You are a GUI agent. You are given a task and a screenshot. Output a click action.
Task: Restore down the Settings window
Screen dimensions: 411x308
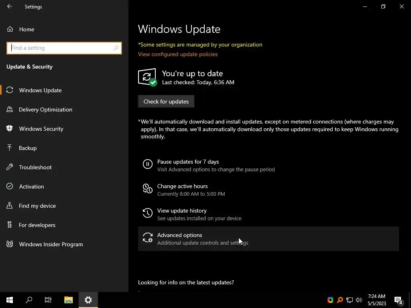383,6
